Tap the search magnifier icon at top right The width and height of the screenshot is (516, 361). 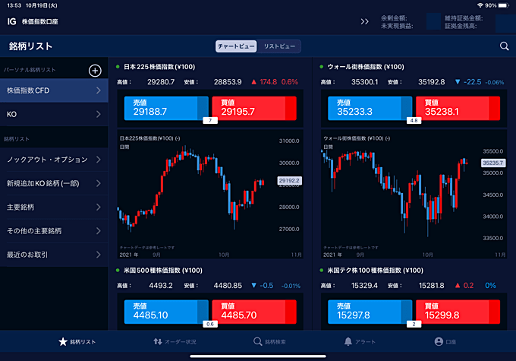point(505,46)
